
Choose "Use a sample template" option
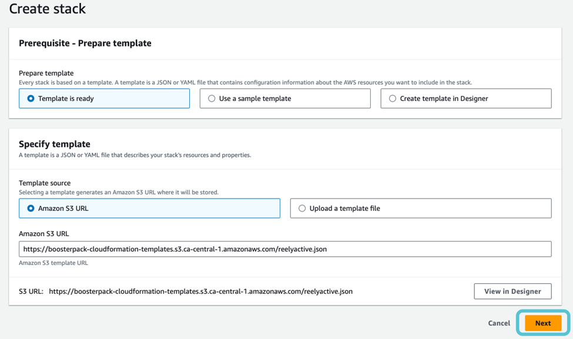[212, 99]
